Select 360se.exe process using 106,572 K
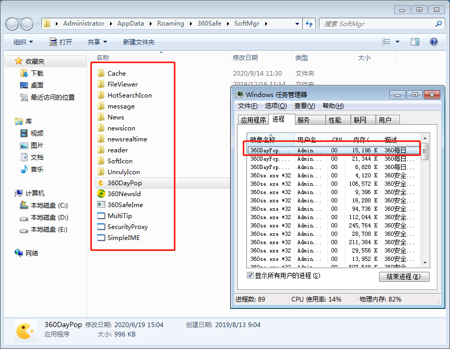The image size is (450, 349). [x=333, y=184]
